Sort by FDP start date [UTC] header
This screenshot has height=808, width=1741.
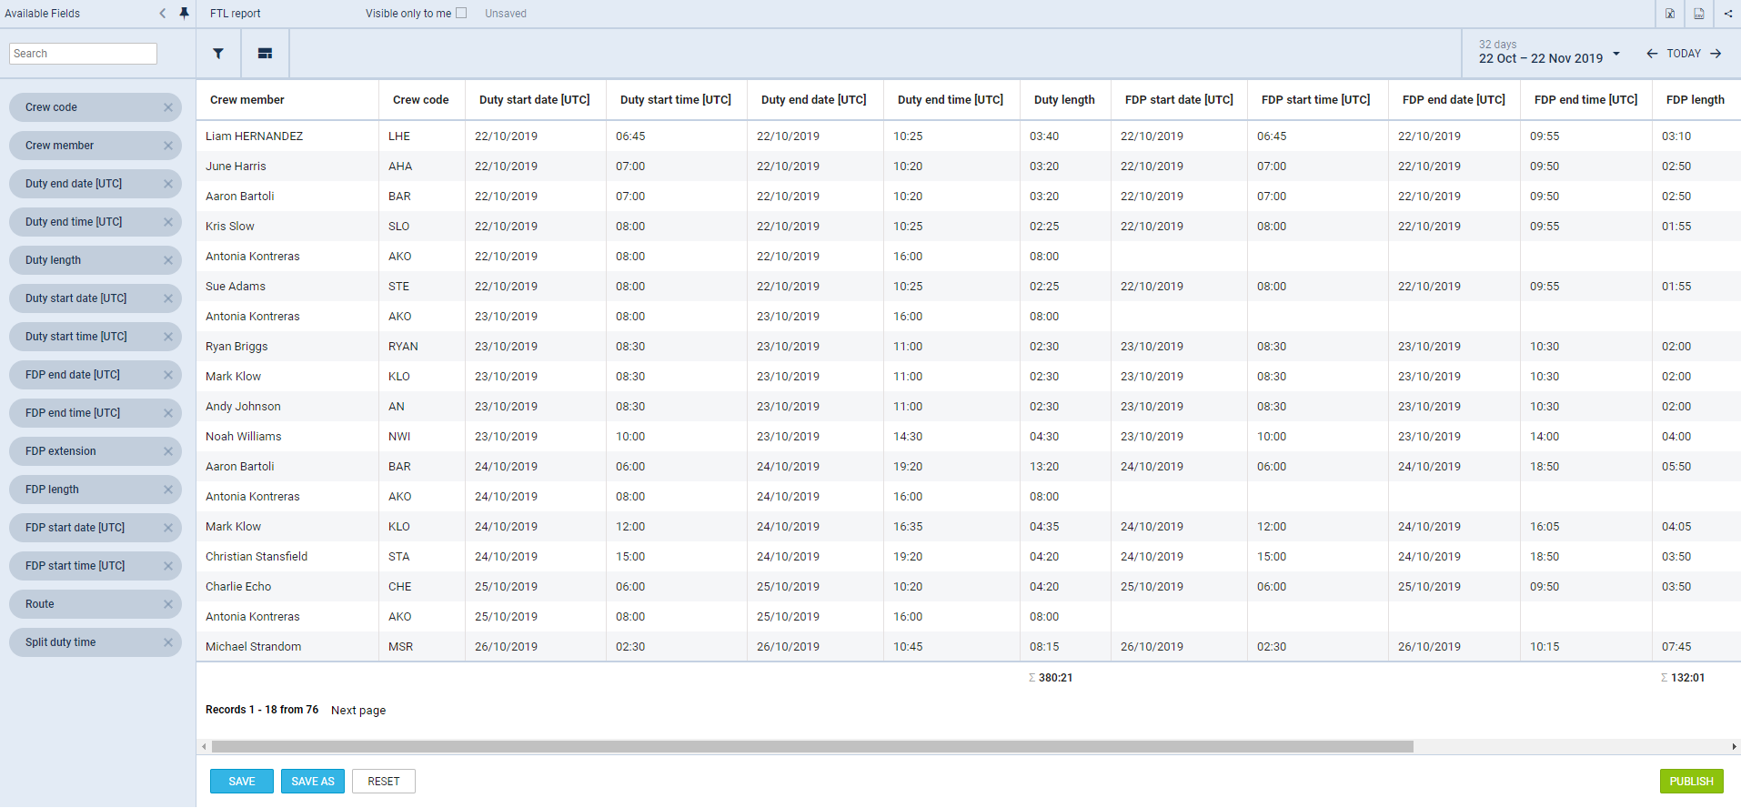(1179, 100)
